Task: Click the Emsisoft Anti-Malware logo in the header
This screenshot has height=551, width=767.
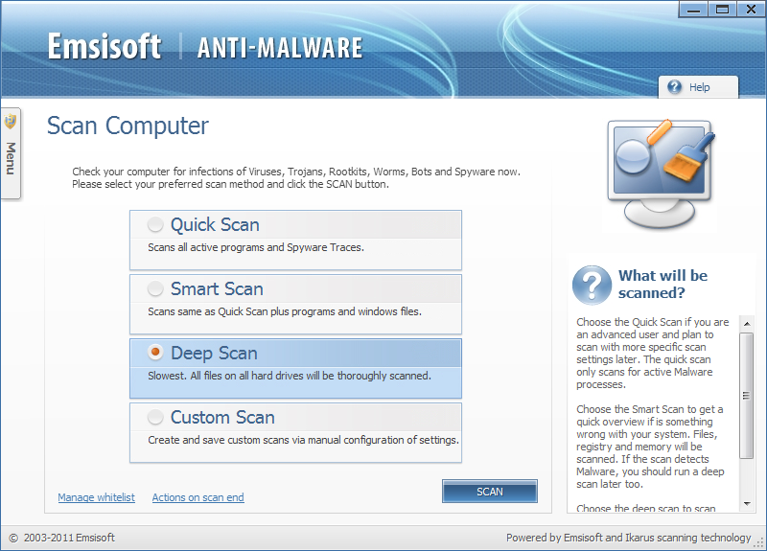Action: [205, 47]
